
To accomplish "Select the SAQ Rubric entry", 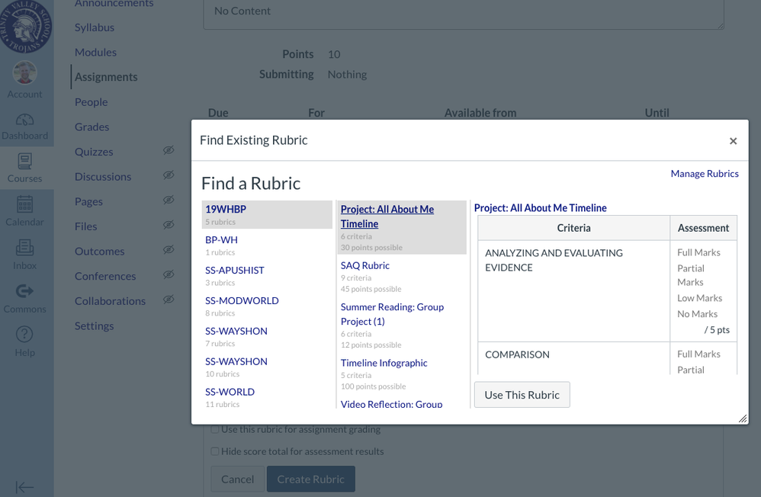I will click(x=365, y=265).
